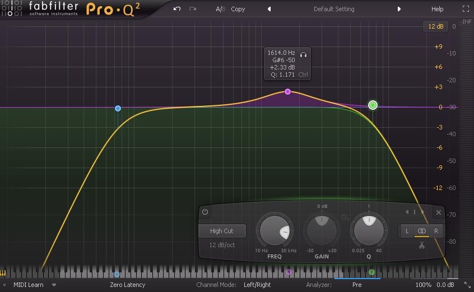Click the Q: 1.171 readout

click(x=282, y=75)
